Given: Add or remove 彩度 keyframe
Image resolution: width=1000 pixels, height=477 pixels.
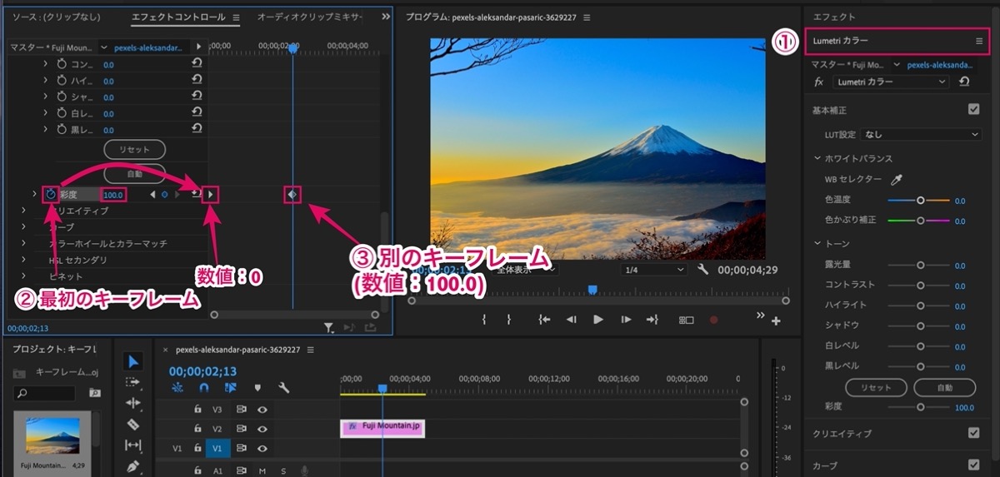Looking at the screenshot, I should tap(164, 195).
